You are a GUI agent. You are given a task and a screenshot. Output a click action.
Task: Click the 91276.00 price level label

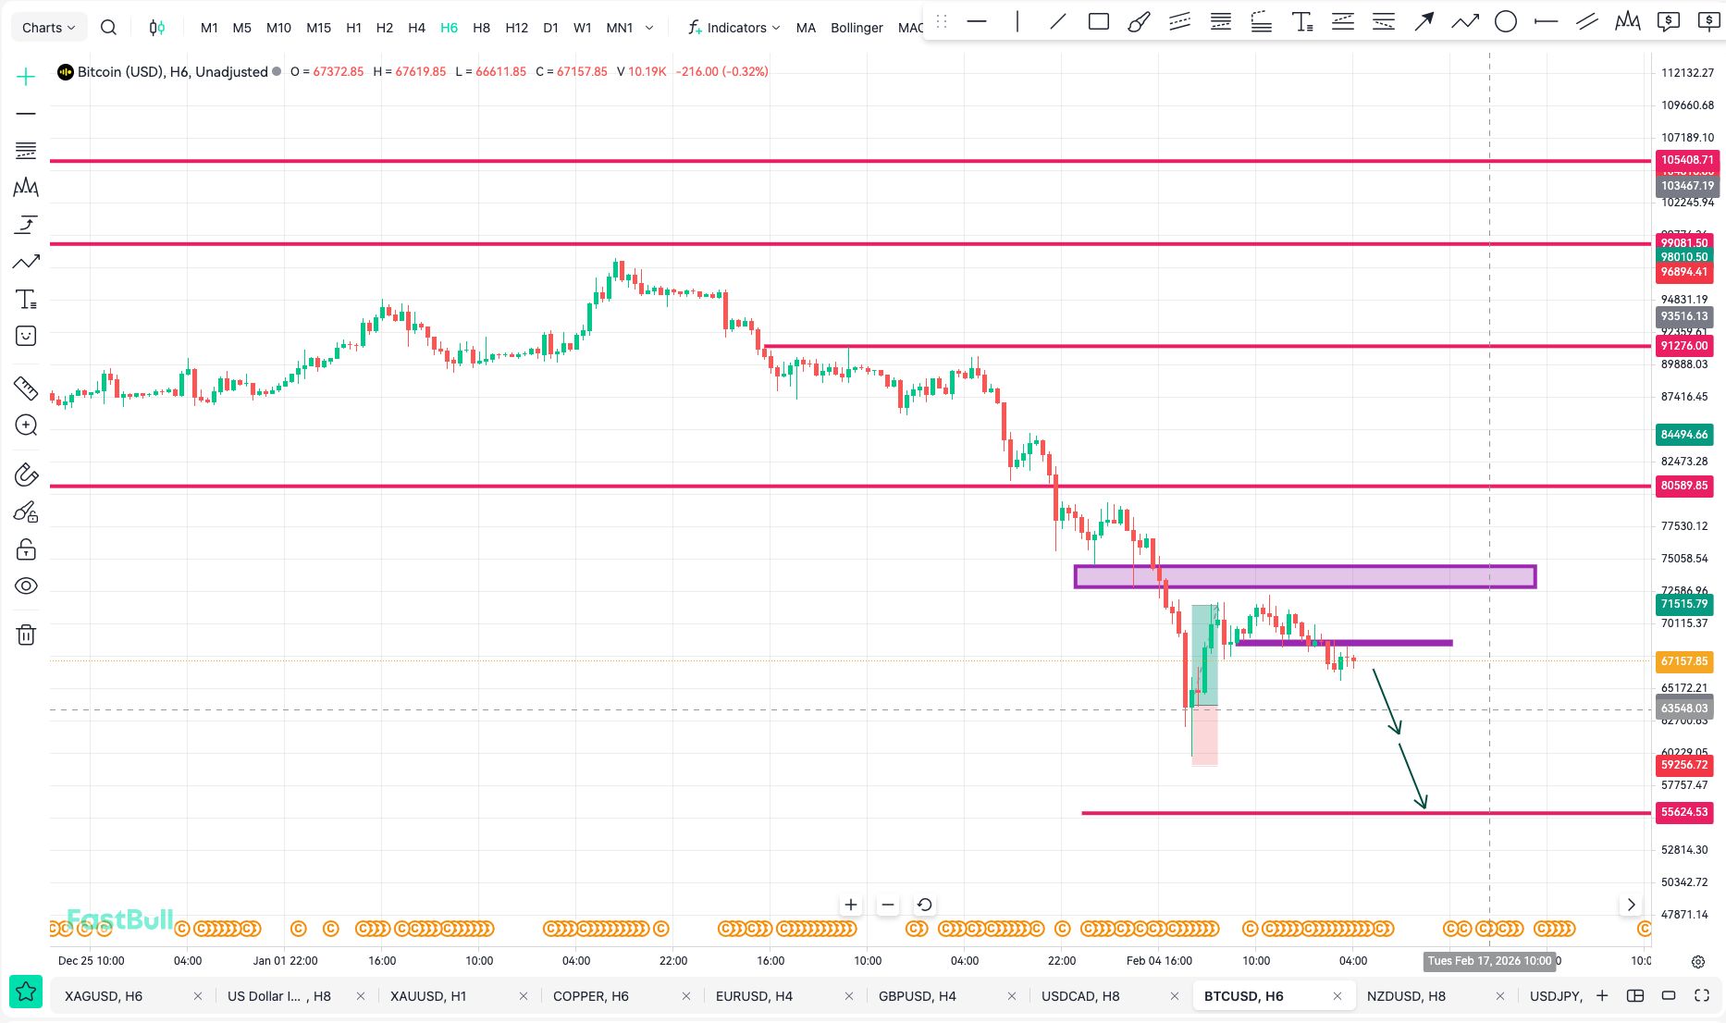click(x=1684, y=346)
